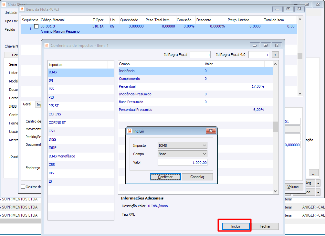
Task: Select the Base Presumido row
Action: 195,102
